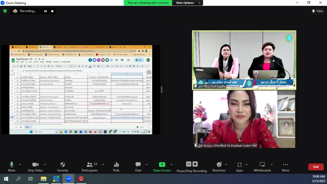Expand participants options arrow

(103, 165)
